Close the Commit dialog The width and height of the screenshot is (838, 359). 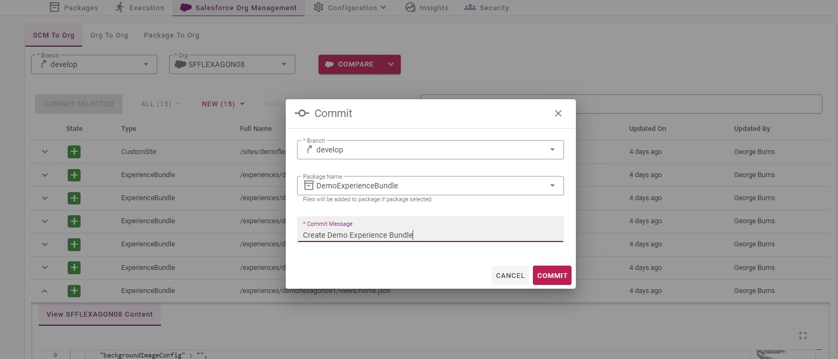558,113
